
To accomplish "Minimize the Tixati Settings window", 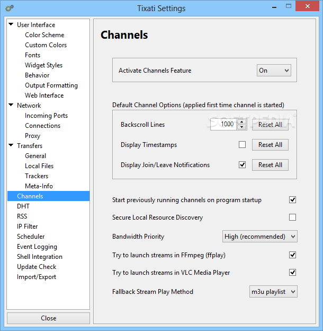I will (274, 7).
